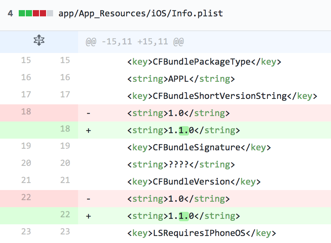Select line number 18 on the left column

pyautogui.click(x=25, y=113)
